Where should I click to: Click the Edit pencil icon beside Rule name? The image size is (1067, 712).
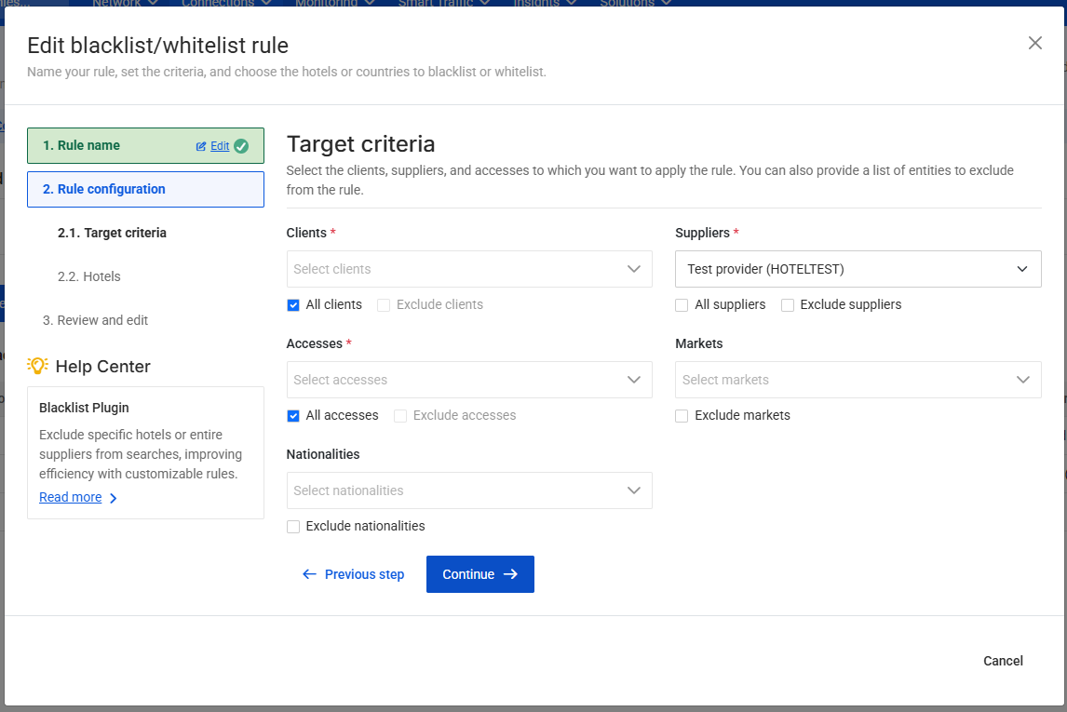201,146
